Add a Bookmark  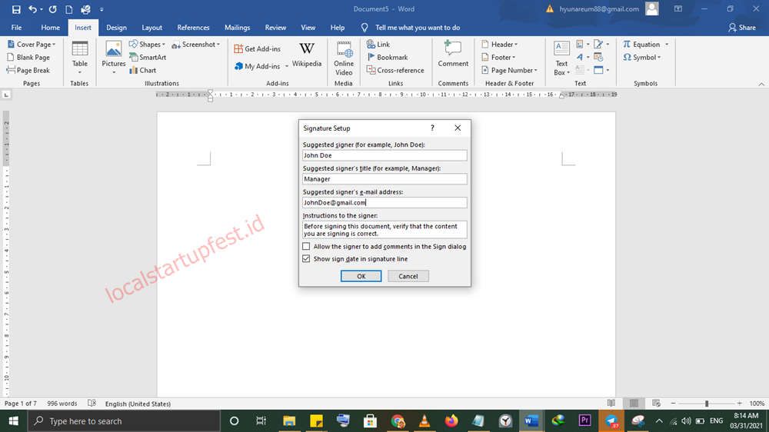tap(387, 58)
